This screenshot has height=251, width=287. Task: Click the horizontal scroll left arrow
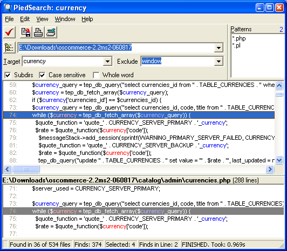pyautogui.click(x=8, y=169)
